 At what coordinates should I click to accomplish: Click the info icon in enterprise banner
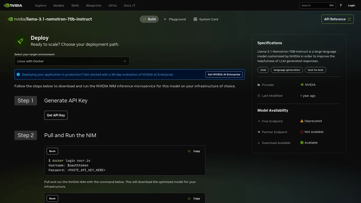pos(18,74)
